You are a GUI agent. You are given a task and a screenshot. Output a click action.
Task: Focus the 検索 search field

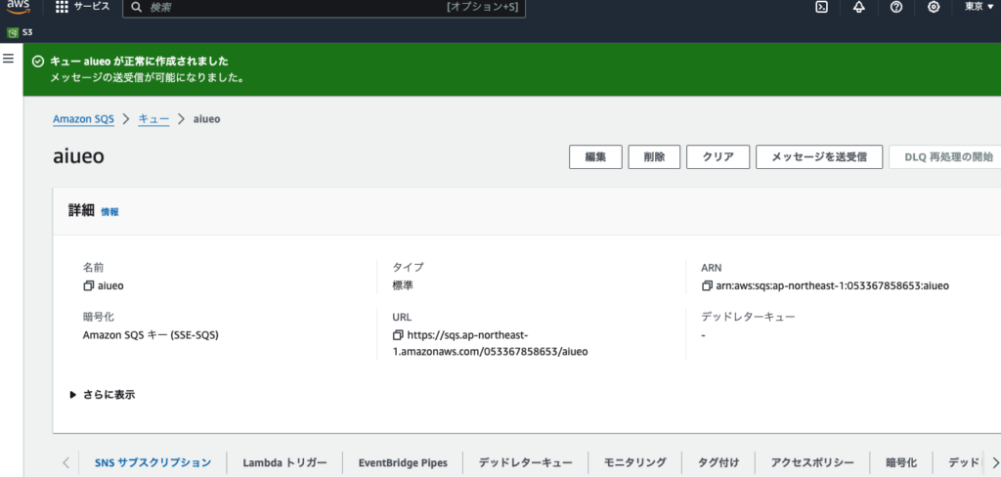[325, 8]
